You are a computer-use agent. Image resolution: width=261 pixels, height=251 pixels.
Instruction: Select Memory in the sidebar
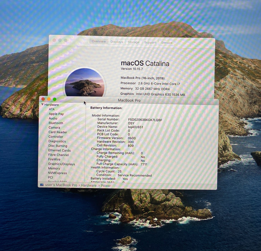pyautogui.click(x=54, y=169)
